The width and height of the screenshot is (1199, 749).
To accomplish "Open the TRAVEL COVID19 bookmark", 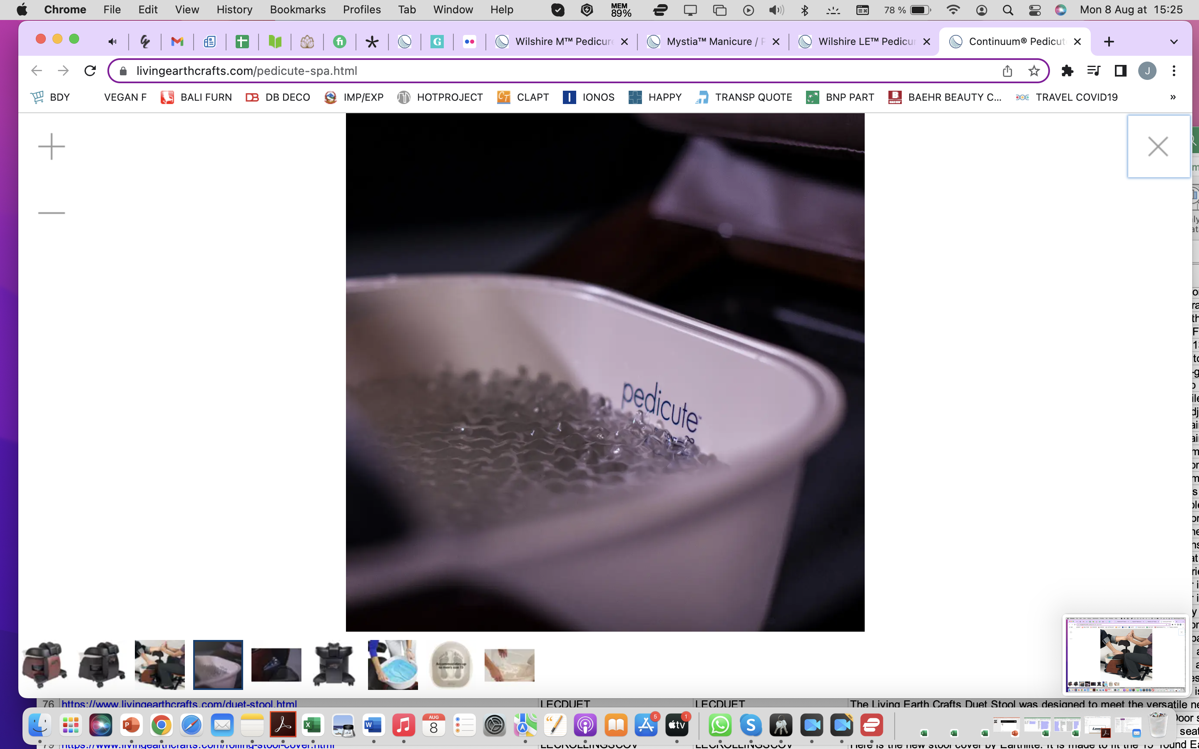I will point(1066,97).
